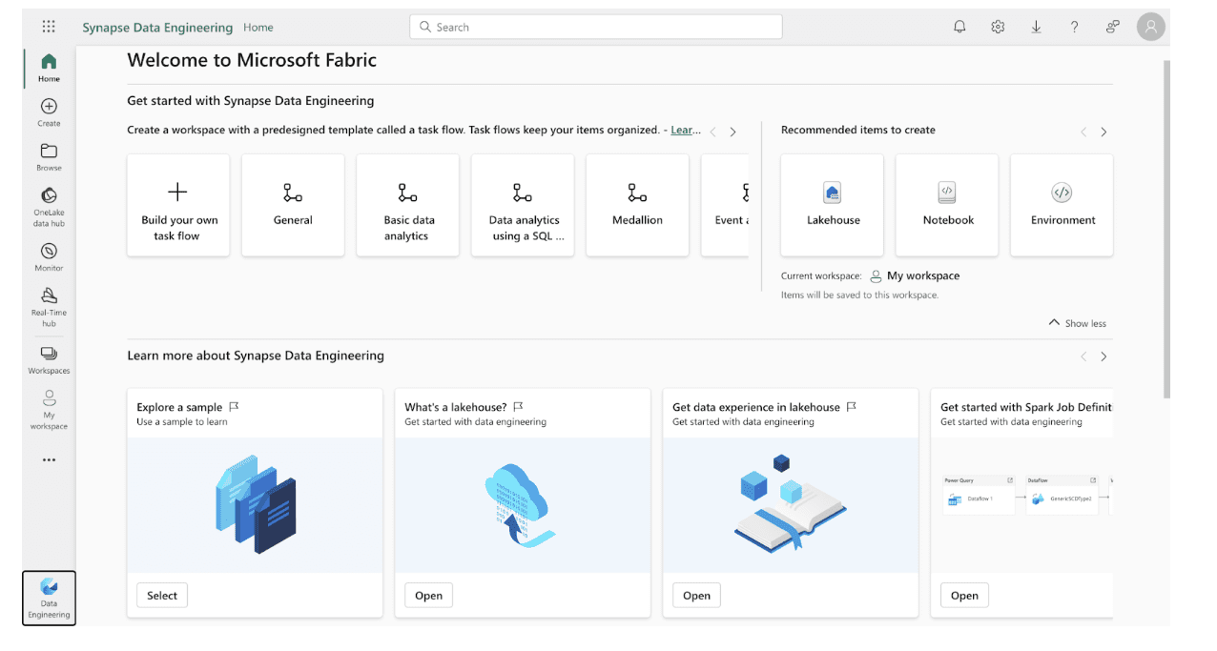This screenshot has width=1217, height=651.
Task: Click Select on Explore a sample card
Action: pyautogui.click(x=162, y=596)
